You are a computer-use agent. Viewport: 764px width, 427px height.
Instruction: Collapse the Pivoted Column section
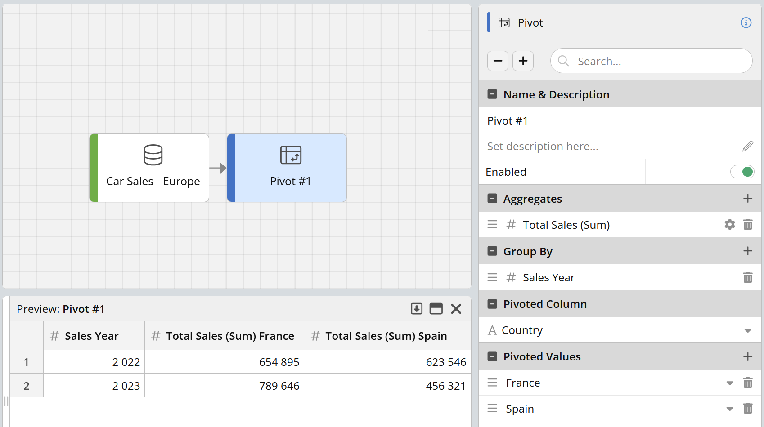pos(492,304)
